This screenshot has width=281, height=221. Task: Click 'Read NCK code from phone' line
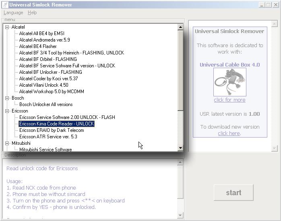41,188
